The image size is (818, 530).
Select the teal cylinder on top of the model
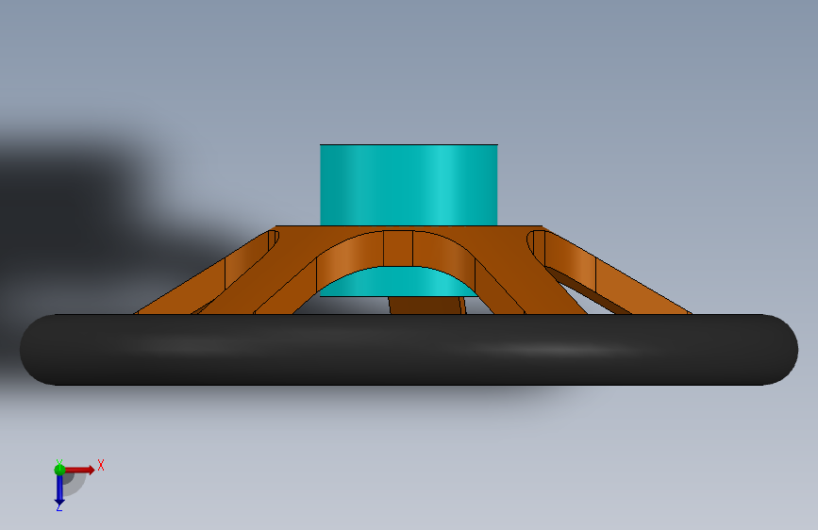point(409,185)
